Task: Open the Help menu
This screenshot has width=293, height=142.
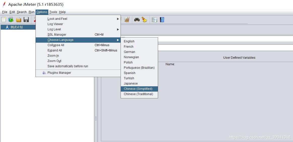Action: coord(62,12)
